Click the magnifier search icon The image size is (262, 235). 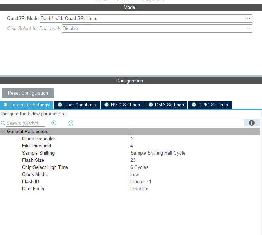tap(3, 123)
